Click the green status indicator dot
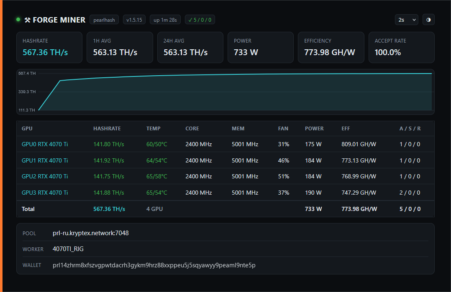 [x=18, y=20]
